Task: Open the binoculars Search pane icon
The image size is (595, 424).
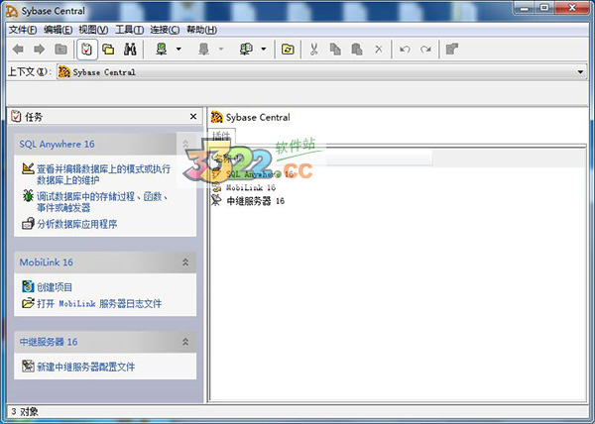Action: (130, 50)
